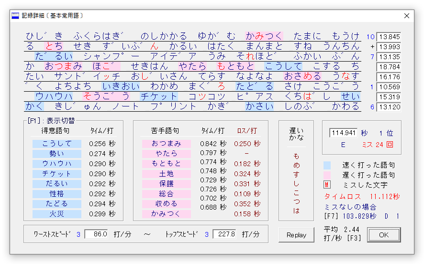This screenshot has height=264, width=424.
Task: Click the ワーストスピード label
Action: [52, 234]
